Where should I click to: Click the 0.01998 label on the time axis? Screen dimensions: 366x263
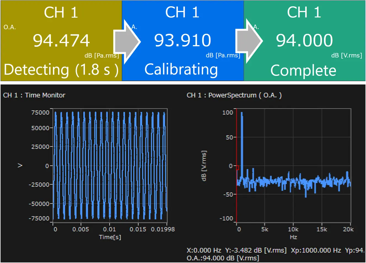(163, 229)
